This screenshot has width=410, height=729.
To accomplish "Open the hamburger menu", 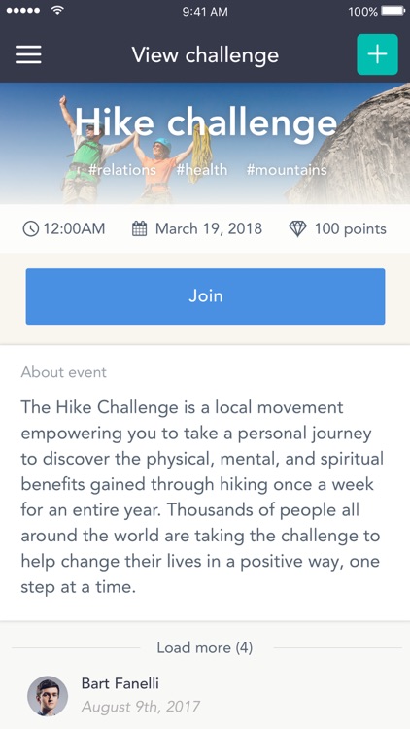I will [28, 54].
